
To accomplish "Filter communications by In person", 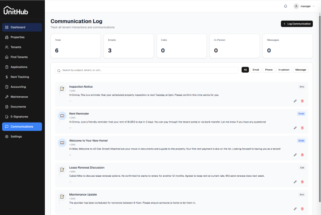I will [284, 70].
